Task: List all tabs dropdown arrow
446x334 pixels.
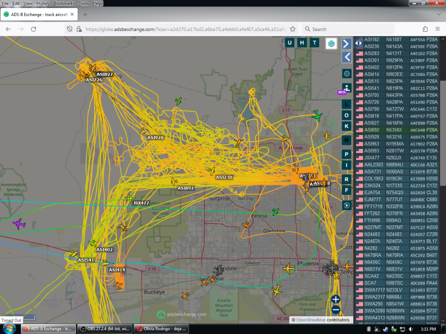Action: click(x=439, y=14)
